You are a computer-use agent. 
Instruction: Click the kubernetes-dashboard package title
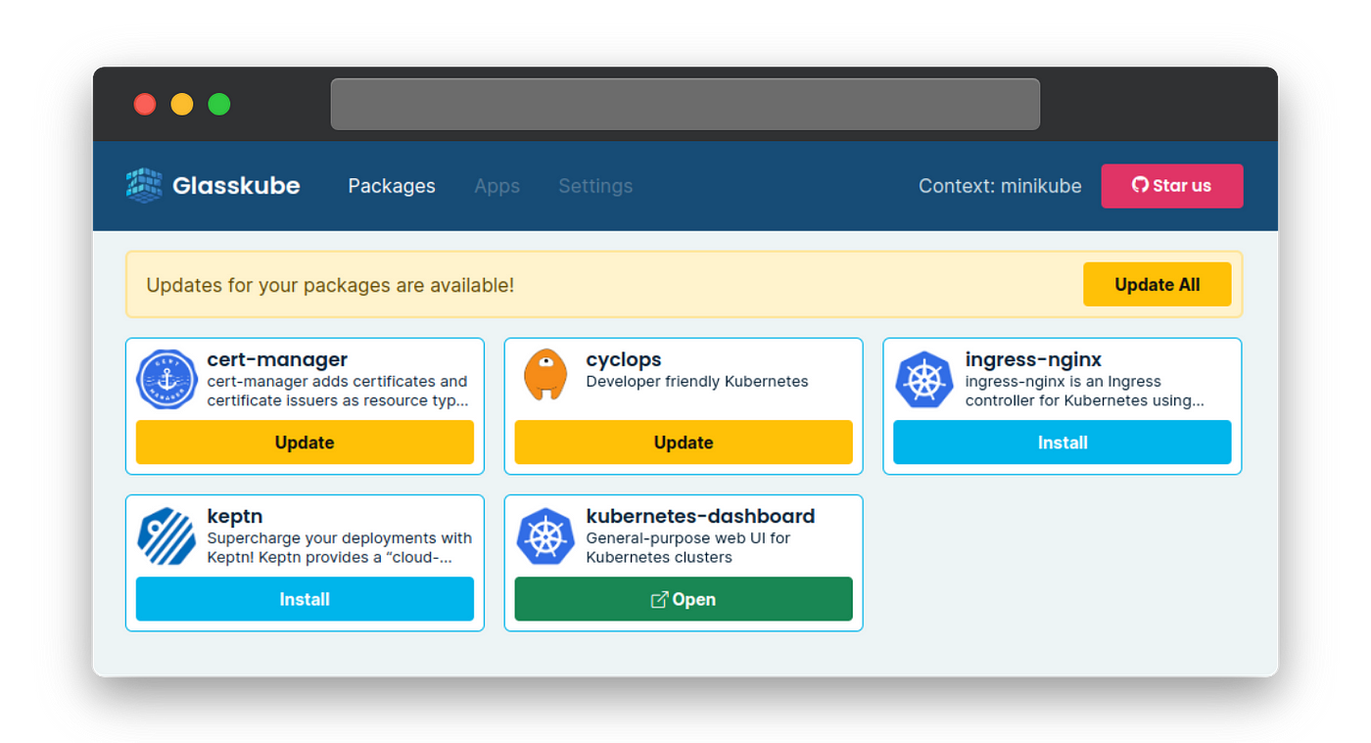[x=700, y=516]
